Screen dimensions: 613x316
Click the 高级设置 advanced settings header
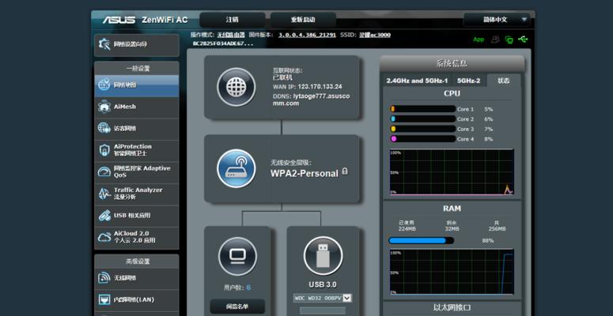(136, 261)
